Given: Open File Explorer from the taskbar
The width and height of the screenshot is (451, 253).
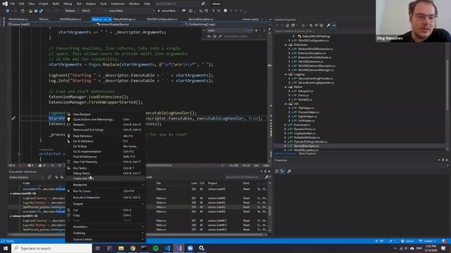Looking at the screenshot, I should point(121,248).
